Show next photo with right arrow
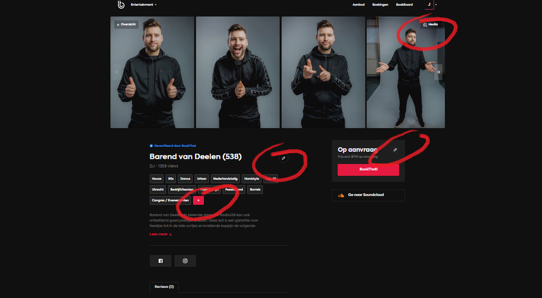The width and height of the screenshot is (542, 298). (438, 72)
